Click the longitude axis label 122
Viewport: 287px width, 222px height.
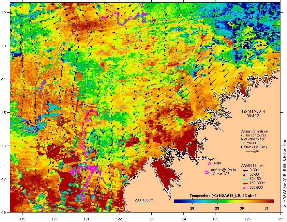119,219
